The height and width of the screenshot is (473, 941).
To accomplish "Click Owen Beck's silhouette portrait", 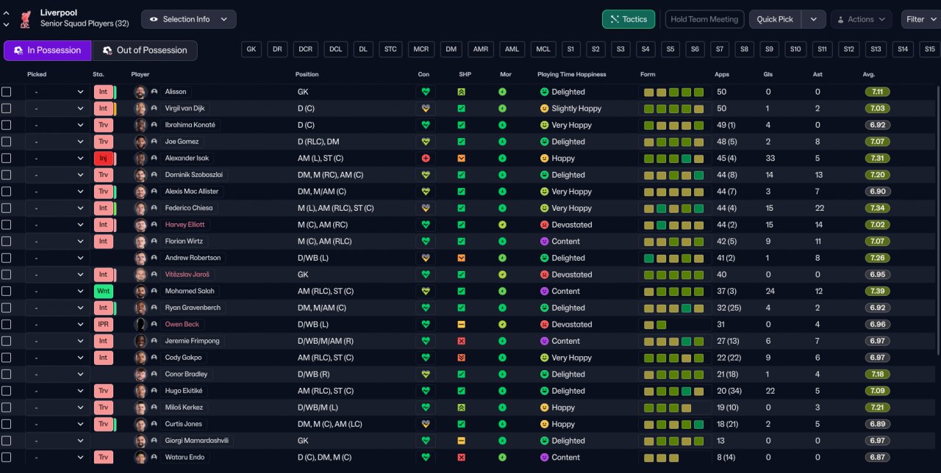I will coord(140,324).
